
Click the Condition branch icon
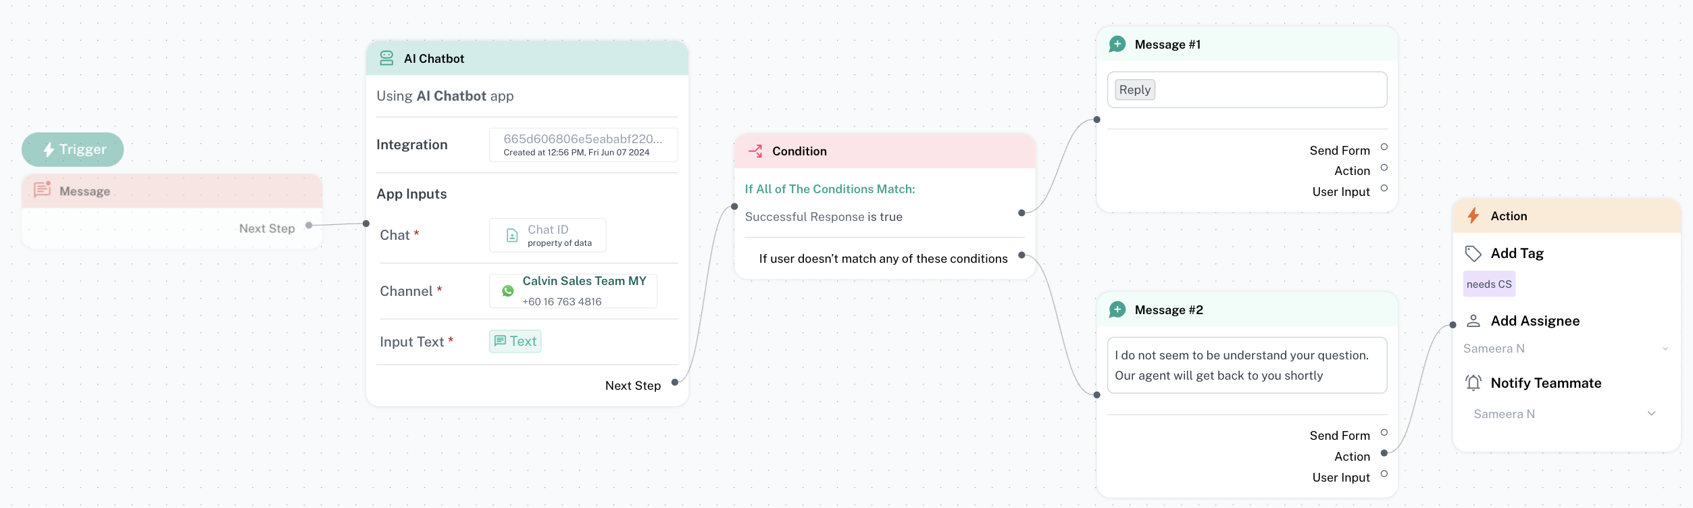[755, 151]
